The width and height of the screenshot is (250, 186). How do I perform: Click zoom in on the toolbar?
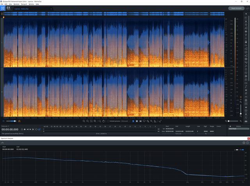coord(84,121)
